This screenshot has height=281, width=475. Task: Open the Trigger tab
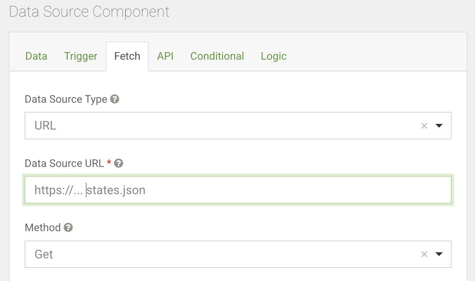81,56
